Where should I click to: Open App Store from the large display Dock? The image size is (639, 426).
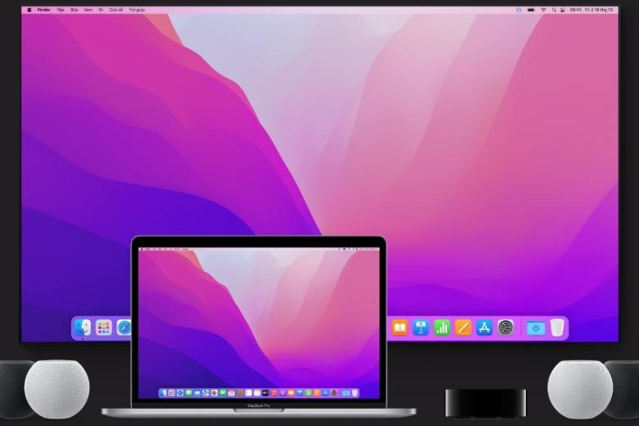click(484, 328)
